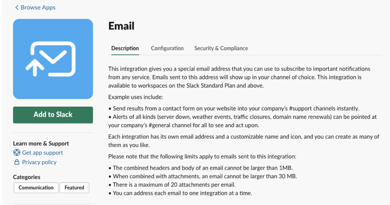The width and height of the screenshot is (390, 205).
Task: Click the Learn more & Support heading
Action: (x=41, y=143)
